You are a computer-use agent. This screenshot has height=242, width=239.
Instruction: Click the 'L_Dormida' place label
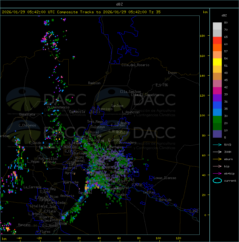(x=164, y=200)
